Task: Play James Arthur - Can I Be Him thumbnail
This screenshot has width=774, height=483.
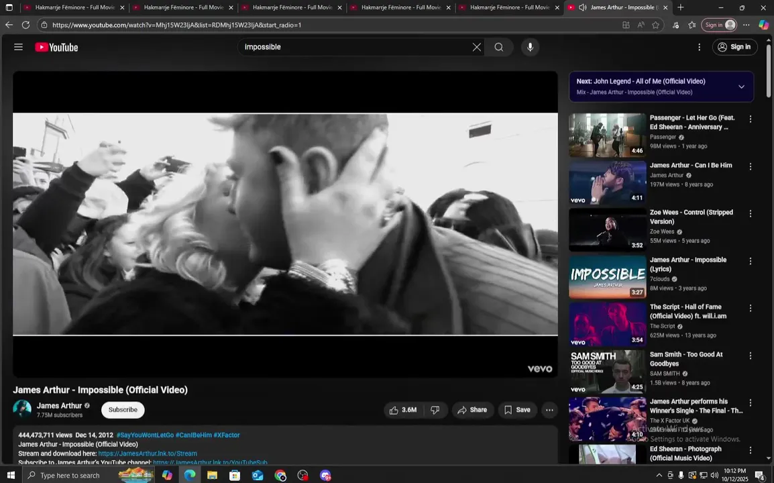Action: [x=607, y=182]
